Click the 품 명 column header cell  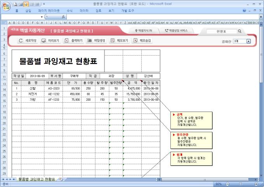click(33, 83)
